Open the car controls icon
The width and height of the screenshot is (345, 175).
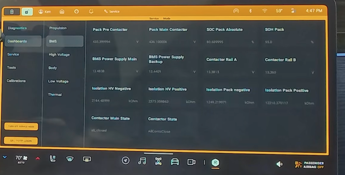click(175, 162)
